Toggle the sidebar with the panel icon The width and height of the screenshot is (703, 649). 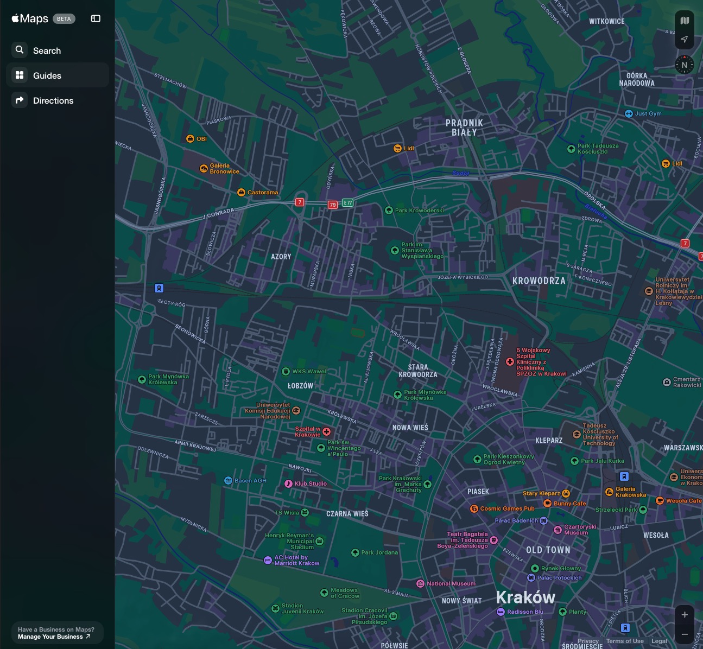96,18
